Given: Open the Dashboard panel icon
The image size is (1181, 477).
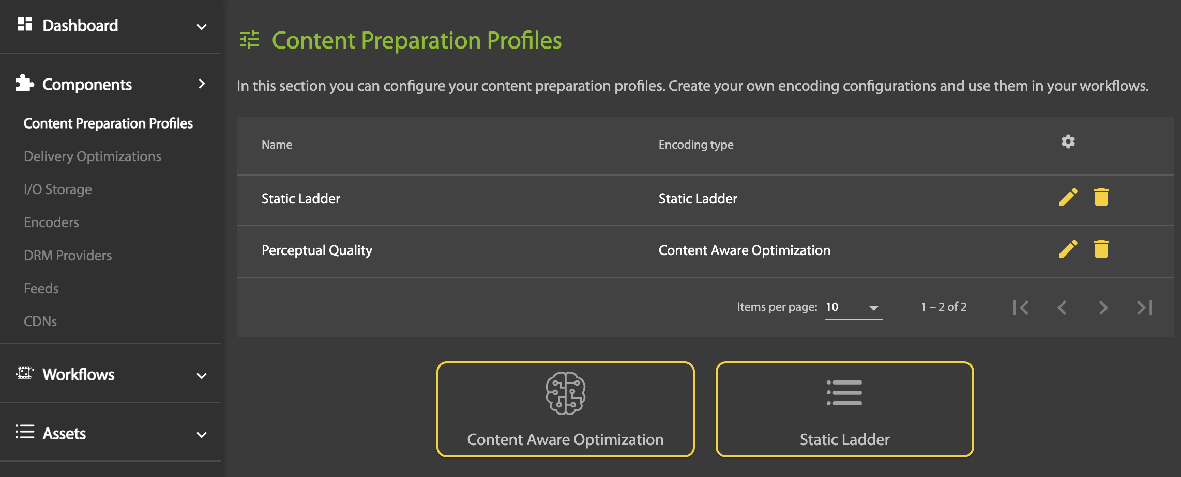Looking at the screenshot, I should pyautogui.click(x=25, y=24).
